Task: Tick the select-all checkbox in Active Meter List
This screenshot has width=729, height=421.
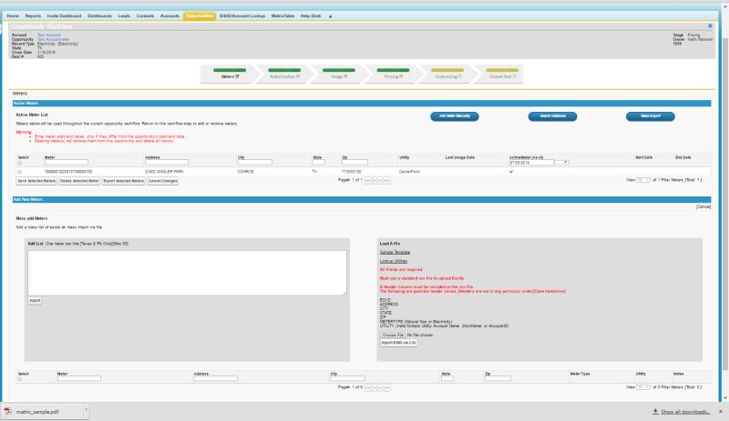Action: [x=19, y=163]
